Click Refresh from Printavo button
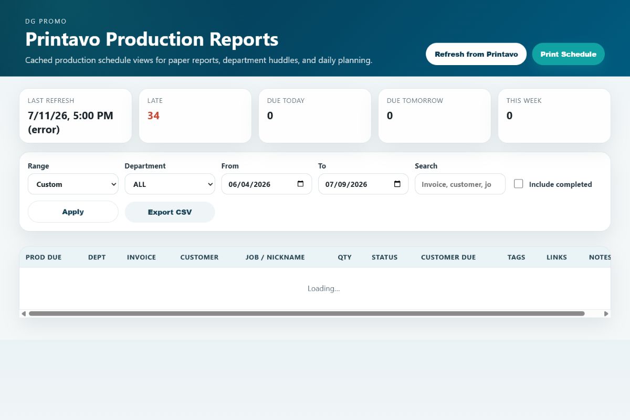The width and height of the screenshot is (630, 420). point(476,54)
